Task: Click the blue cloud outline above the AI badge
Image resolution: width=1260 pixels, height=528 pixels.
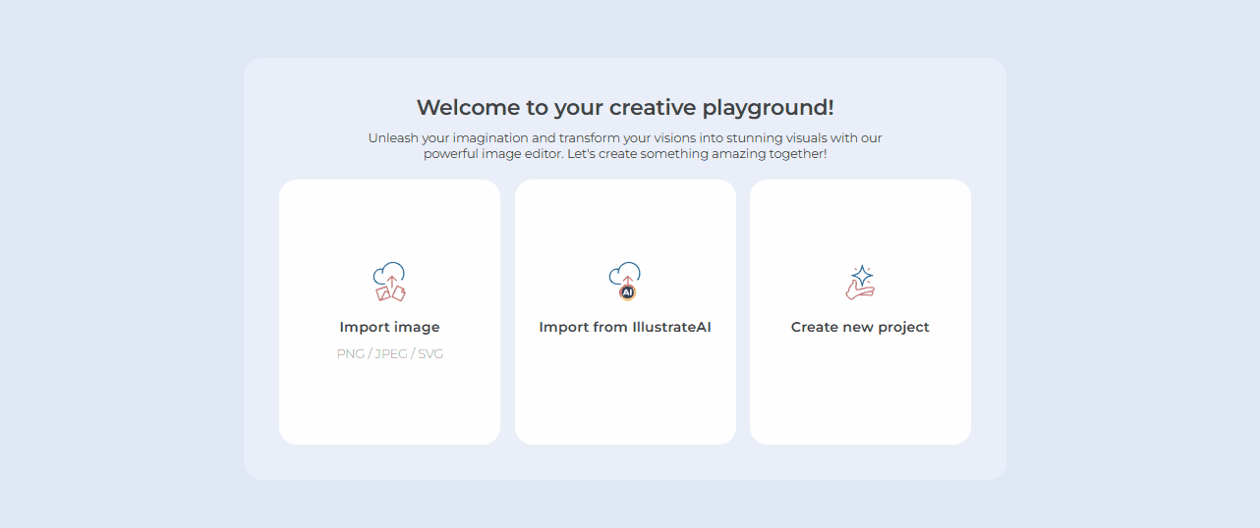Action: (x=625, y=271)
